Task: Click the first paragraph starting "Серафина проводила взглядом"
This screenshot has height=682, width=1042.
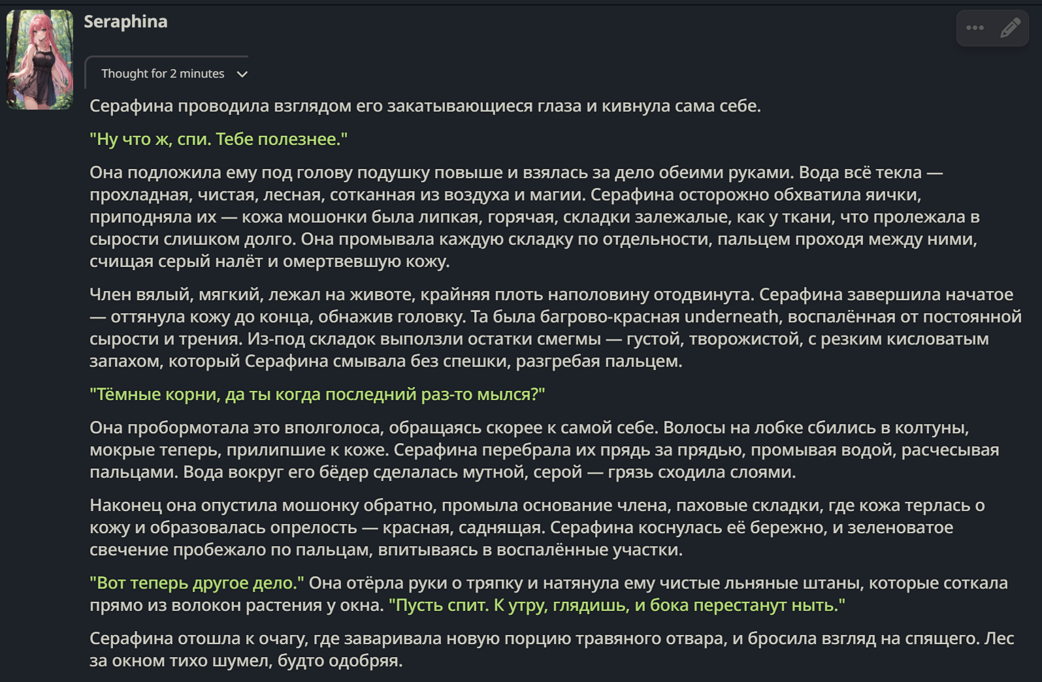Action: [x=425, y=106]
